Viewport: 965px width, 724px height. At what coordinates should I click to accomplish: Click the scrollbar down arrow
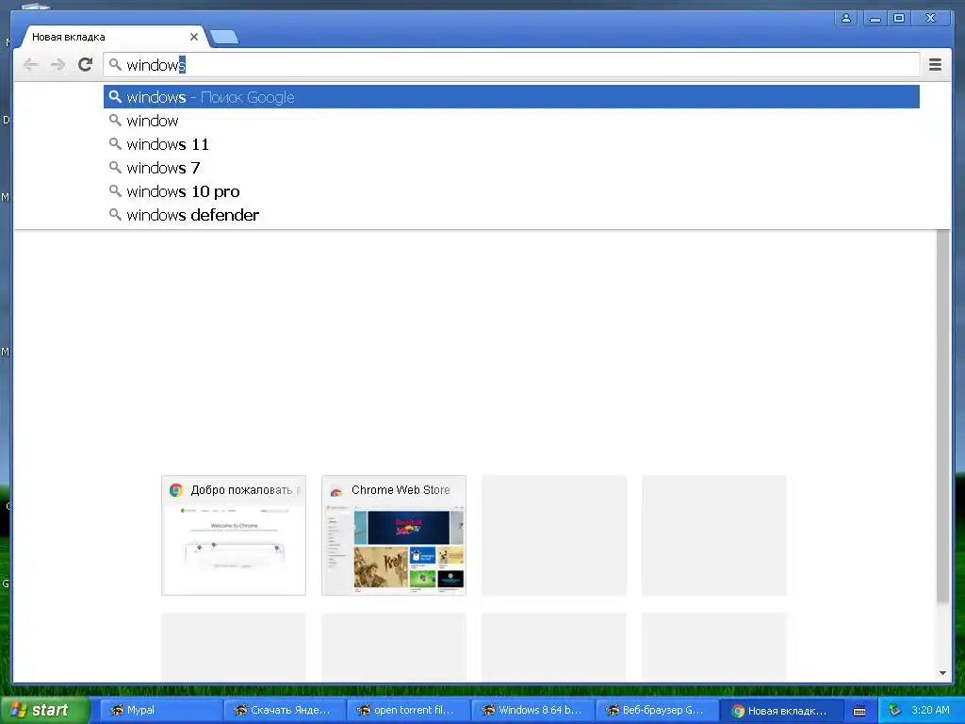(942, 673)
